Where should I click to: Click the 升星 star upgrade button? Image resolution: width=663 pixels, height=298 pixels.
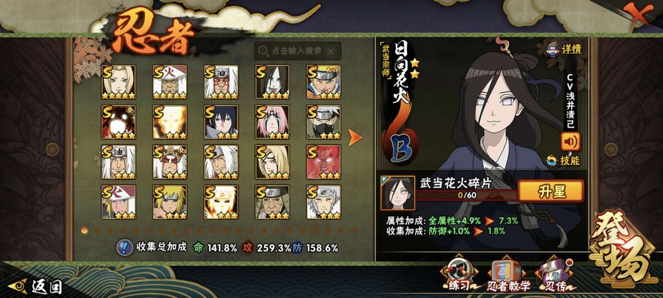click(x=551, y=191)
